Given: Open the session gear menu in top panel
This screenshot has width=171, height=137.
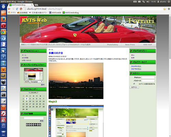Looking at the screenshot, I should [169, 2].
